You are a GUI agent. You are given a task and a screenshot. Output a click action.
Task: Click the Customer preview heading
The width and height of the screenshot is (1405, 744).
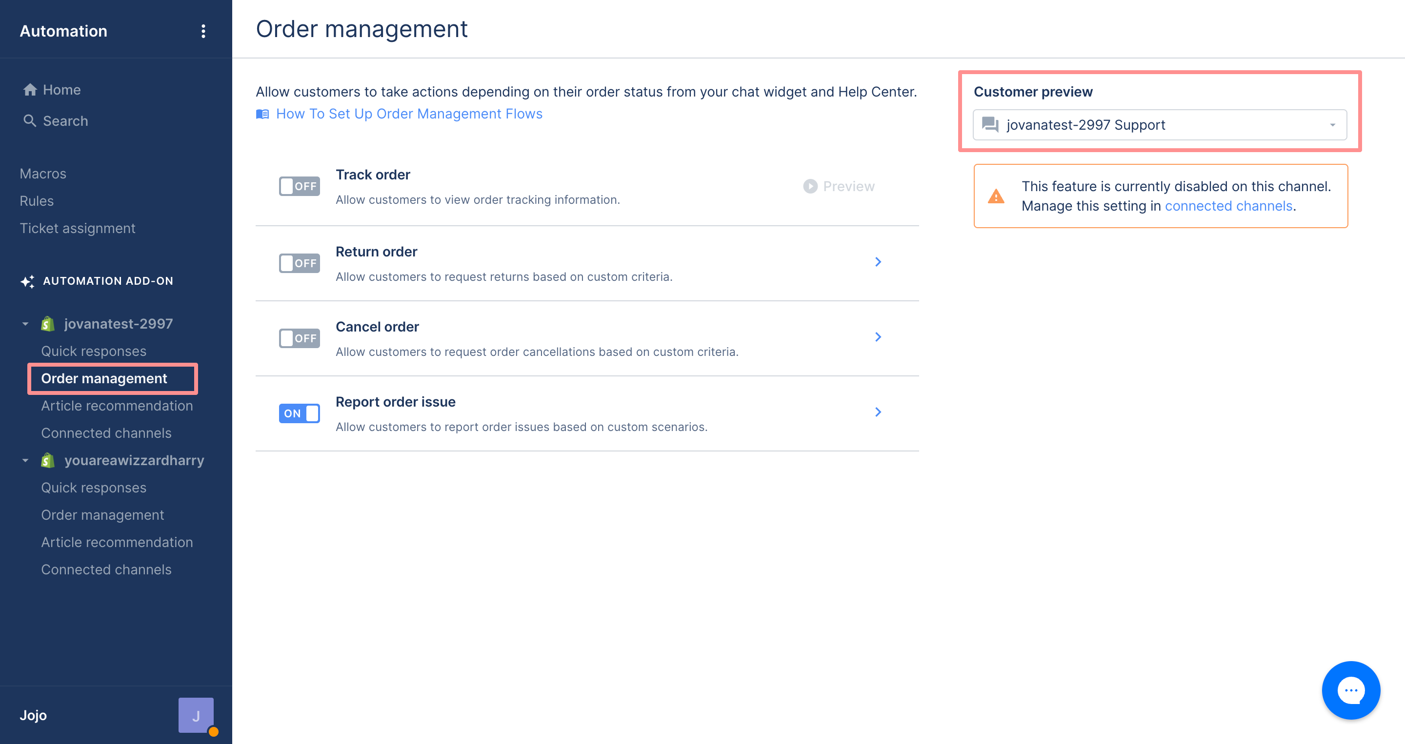(x=1033, y=92)
